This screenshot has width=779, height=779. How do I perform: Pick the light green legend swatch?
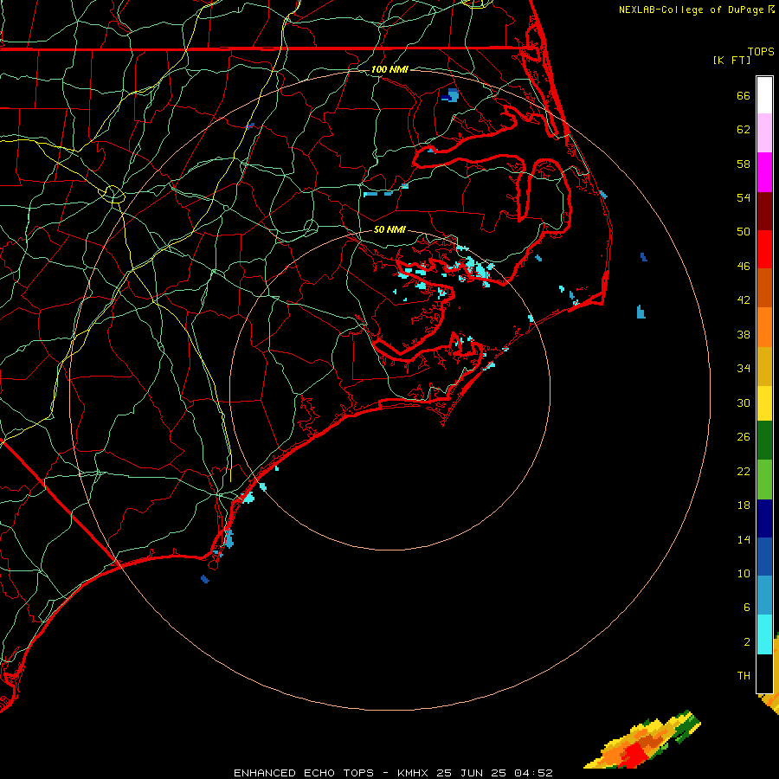point(764,480)
